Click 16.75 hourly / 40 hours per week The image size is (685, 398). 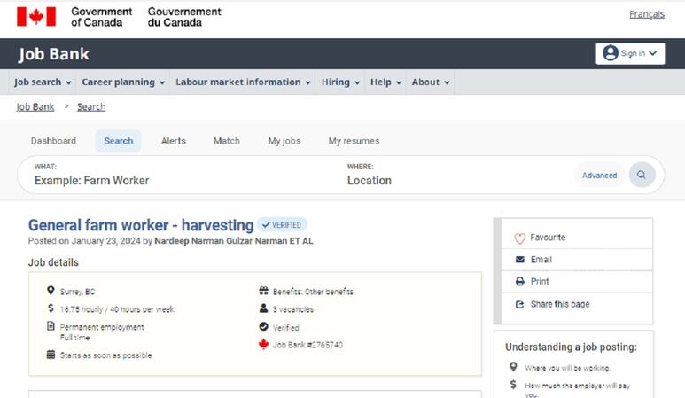(x=117, y=309)
